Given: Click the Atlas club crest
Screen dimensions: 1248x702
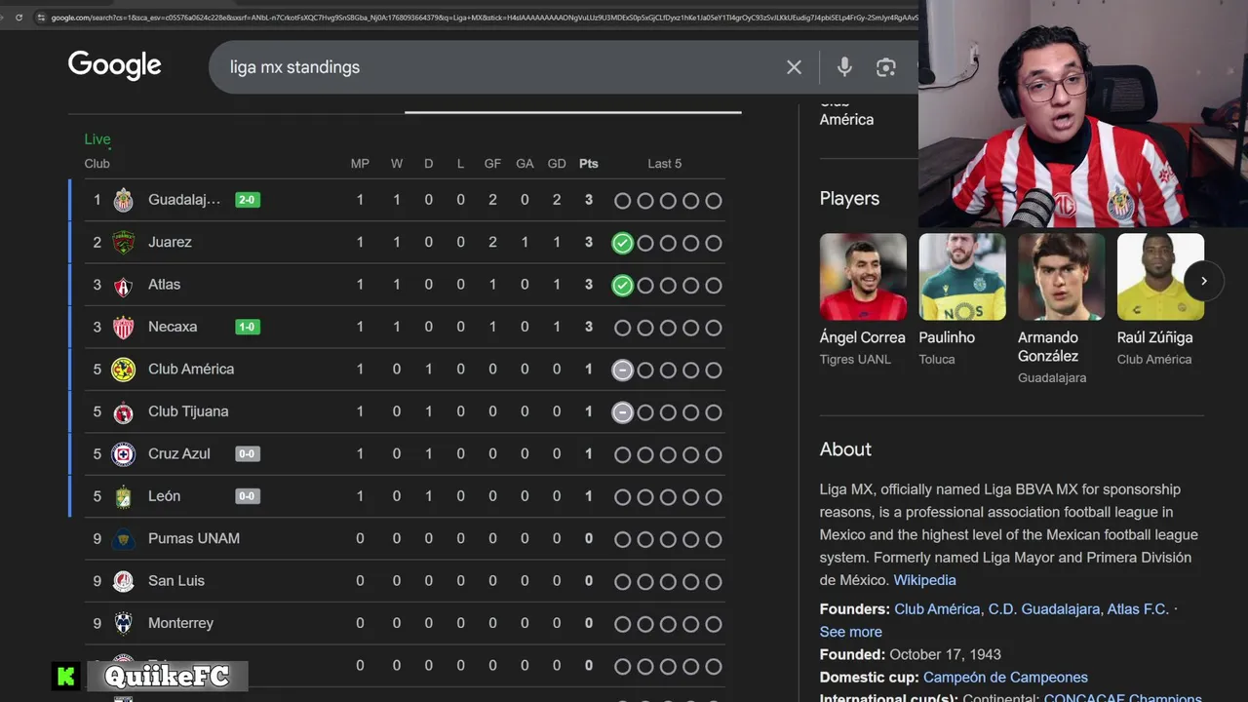Looking at the screenshot, I should coord(123,285).
